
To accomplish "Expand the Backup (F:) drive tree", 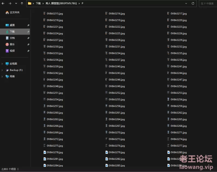I will [2, 70].
